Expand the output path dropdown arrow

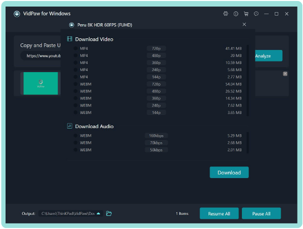(x=98, y=213)
